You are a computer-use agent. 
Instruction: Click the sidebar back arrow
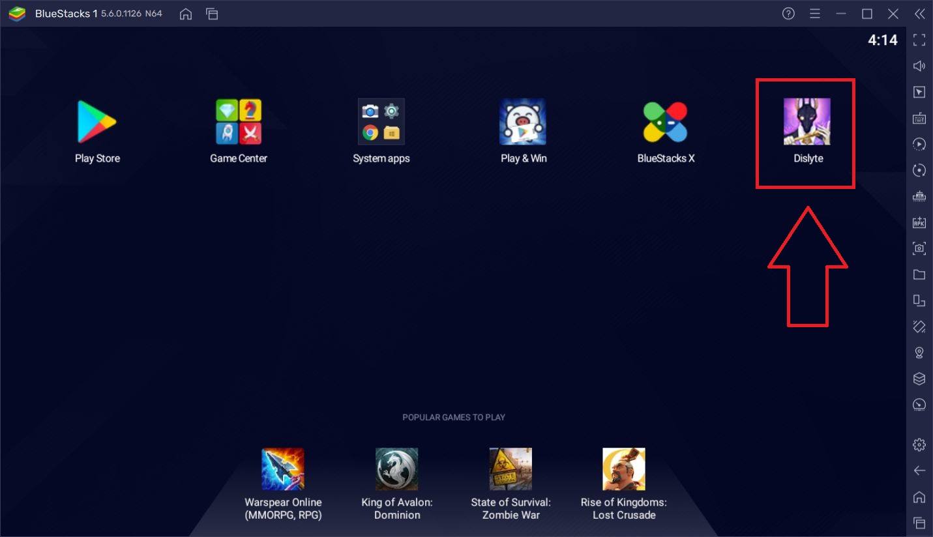919,471
